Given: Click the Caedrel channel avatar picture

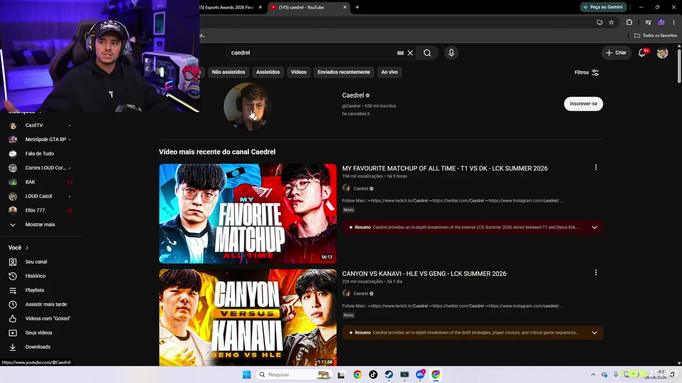Looking at the screenshot, I should tap(247, 106).
